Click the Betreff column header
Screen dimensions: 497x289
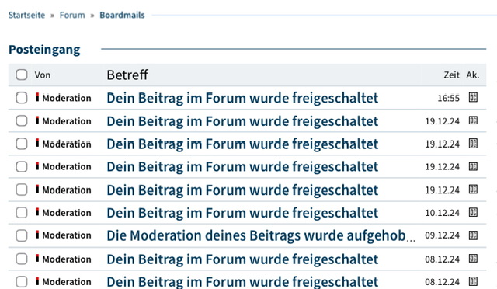tap(127, 75)
